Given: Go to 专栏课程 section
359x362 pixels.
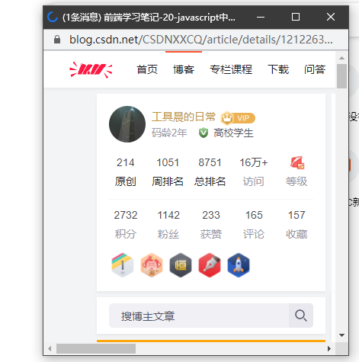Looking at the screenshot, I should click(x=231, y=69).
